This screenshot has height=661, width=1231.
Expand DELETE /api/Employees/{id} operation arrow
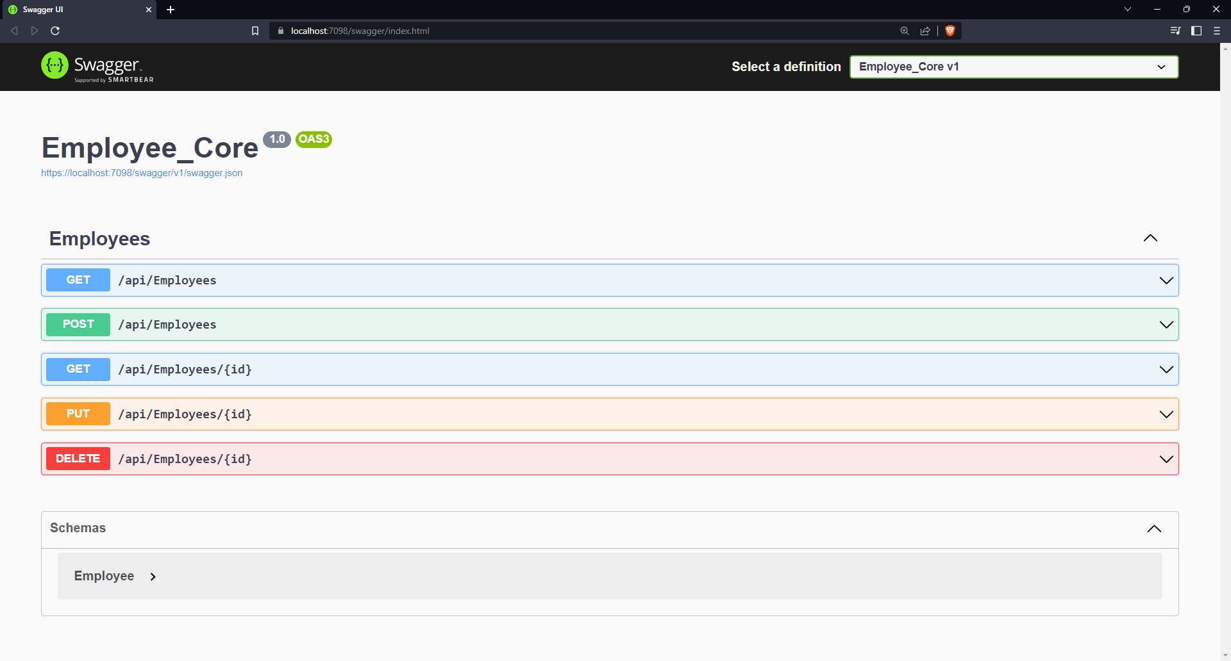point(1166,459)
